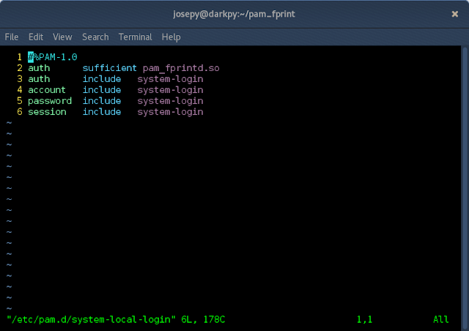Click 'sufficient' on line 2
This screenshot has width=469, height=331.
(x=109, y=68)
